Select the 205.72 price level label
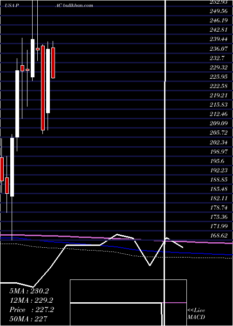Screen dimensions: 233x326 point(219,133)
